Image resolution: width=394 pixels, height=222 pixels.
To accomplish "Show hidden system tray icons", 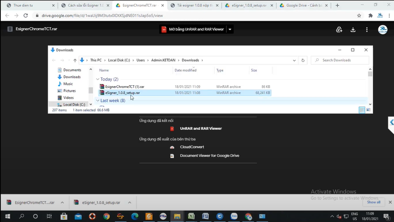I will 332,216.
